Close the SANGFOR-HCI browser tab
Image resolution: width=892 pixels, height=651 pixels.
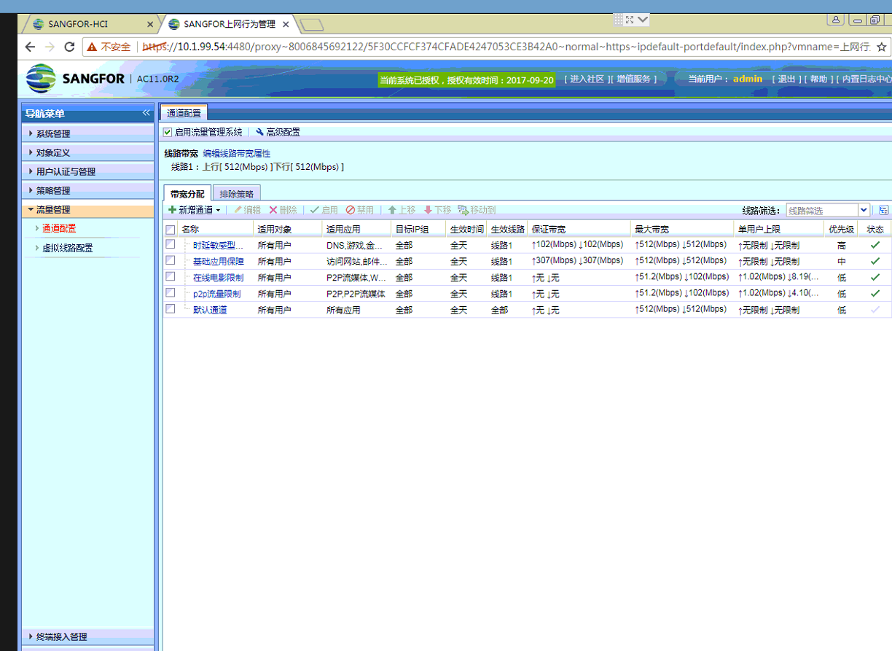[150, 24]
